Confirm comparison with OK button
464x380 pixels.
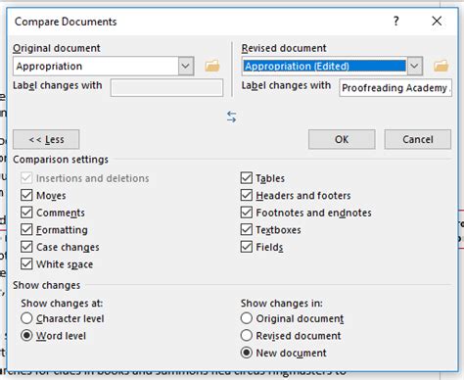pos(342,139)
